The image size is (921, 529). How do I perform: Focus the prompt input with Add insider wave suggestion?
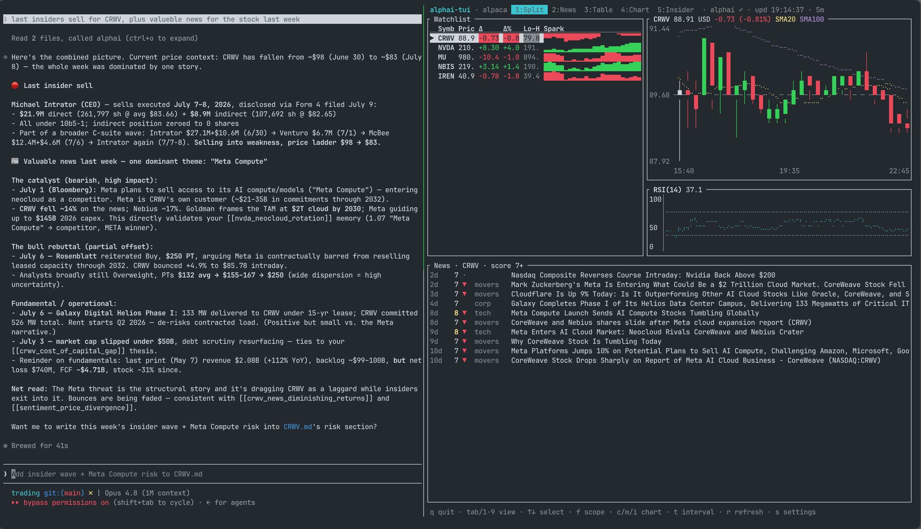(212, 474)
